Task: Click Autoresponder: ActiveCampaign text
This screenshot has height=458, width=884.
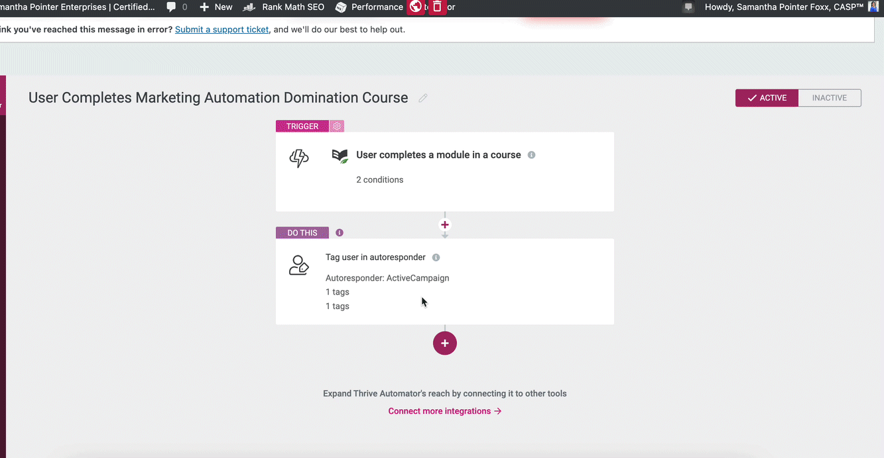Action: point(387,278)
